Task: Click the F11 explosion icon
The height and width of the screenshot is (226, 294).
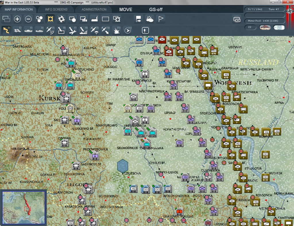Action: 117,30
